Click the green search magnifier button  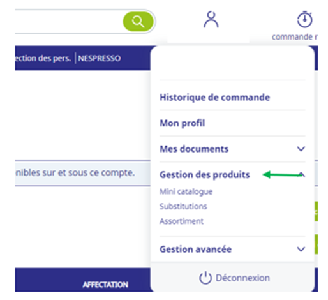pos(138,22)
